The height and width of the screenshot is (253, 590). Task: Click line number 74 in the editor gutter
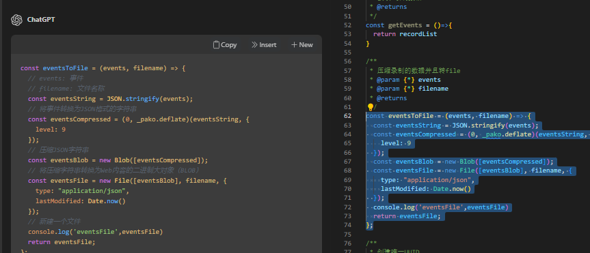(347, 225)
